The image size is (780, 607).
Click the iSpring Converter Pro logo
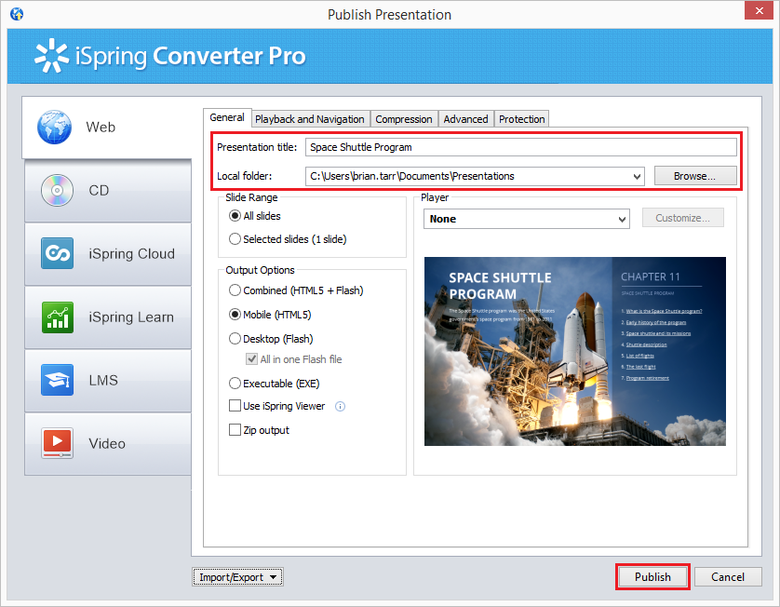[x=169, y=56]
